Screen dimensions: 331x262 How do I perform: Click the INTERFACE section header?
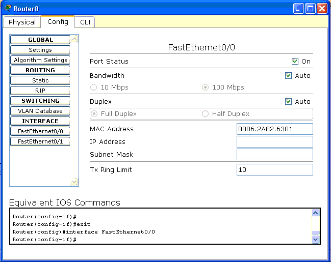click(40, 121)
